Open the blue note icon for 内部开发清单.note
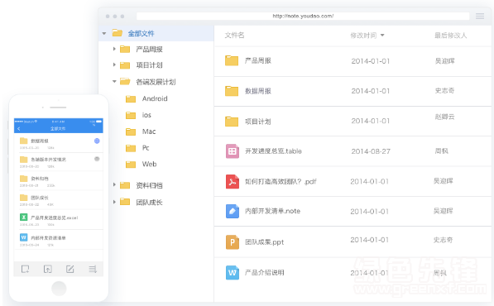 pyautogui.click(x=233, y=211)
